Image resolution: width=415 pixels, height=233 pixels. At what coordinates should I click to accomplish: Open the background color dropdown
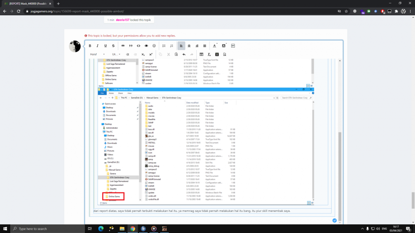[x=224, y=46]
